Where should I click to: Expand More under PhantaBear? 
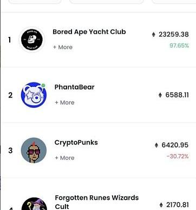point(64,103)
